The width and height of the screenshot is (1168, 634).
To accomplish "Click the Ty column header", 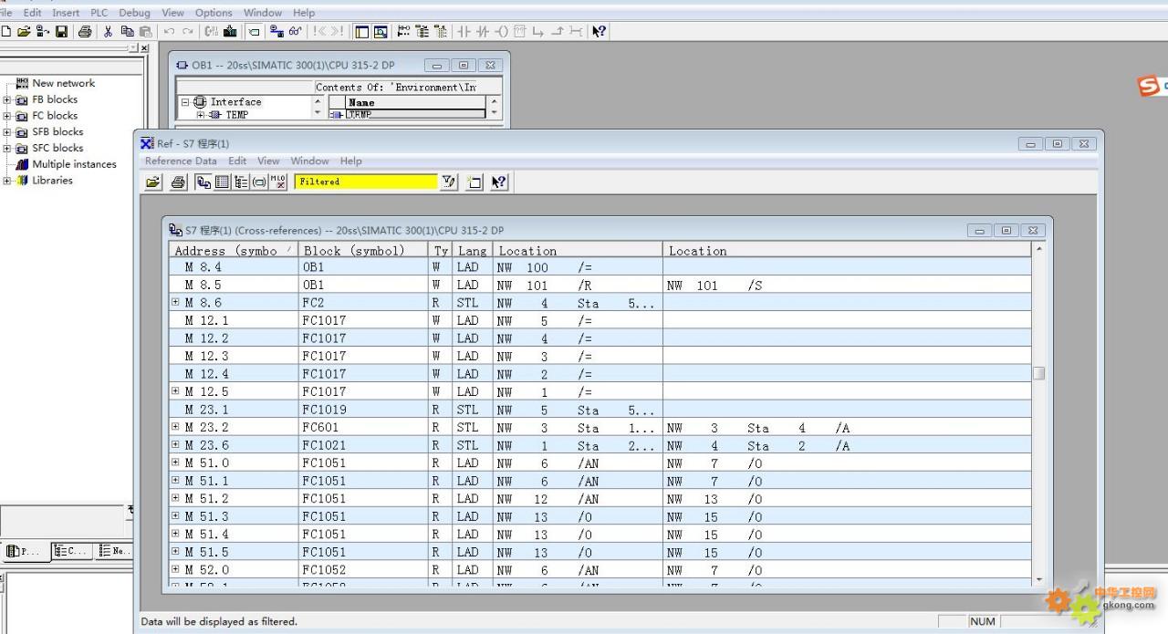I will pos(442,250).
